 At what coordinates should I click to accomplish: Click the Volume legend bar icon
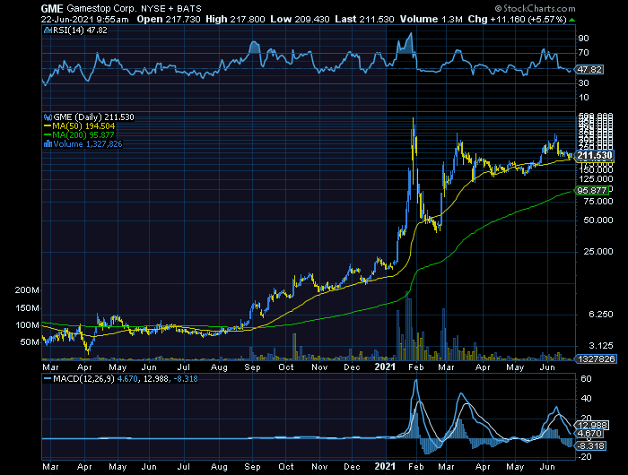[x=48, y=144]
